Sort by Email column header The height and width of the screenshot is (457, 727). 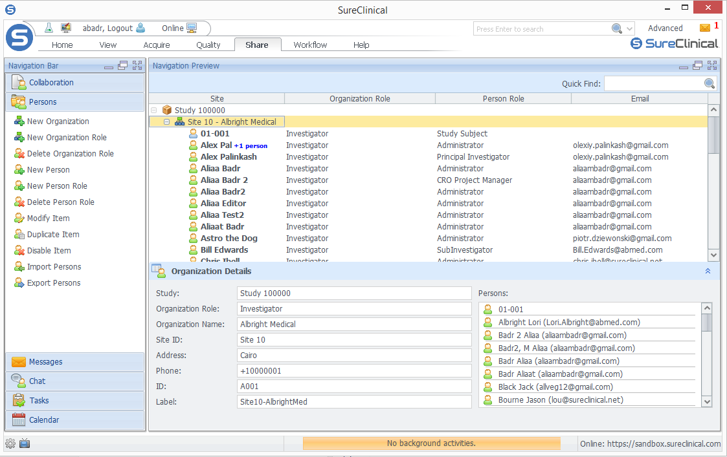[640, 99]
